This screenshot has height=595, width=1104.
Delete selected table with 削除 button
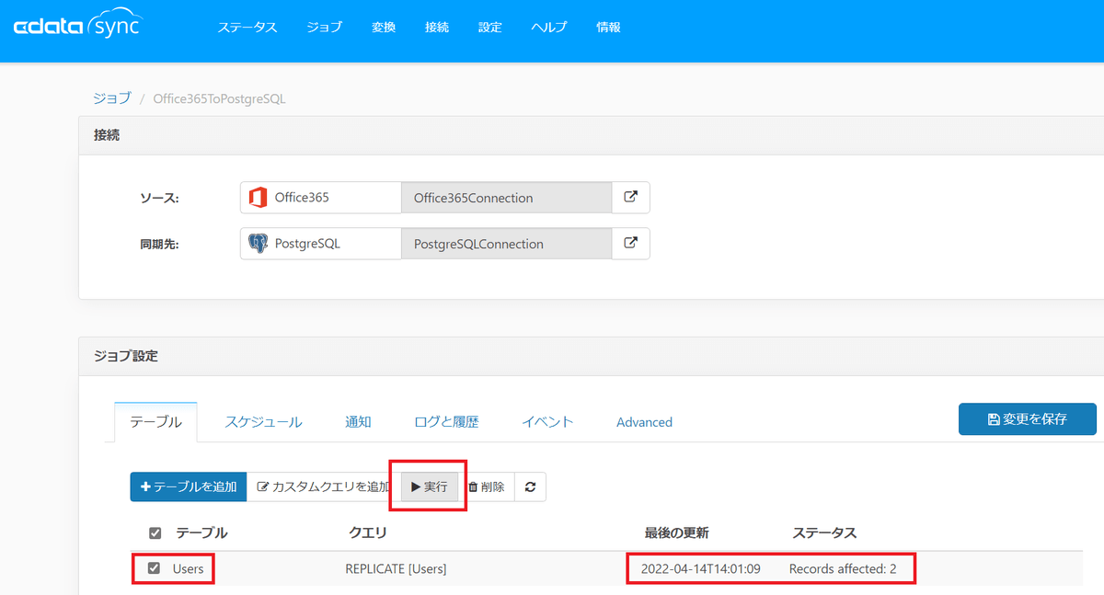tap(486, 486)
